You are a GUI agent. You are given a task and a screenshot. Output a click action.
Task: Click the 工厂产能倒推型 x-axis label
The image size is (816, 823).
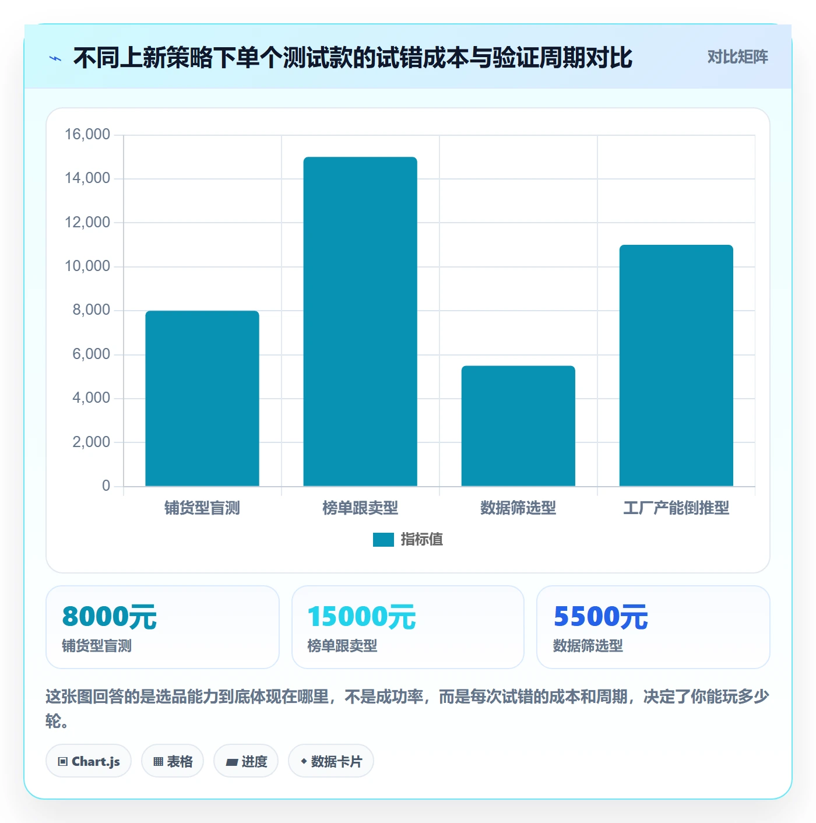(x=676, y=508)
